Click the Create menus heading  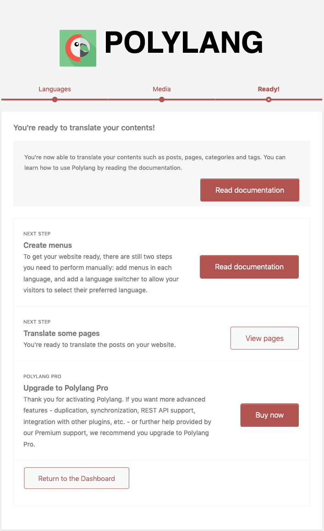pyautogui.click(x=48, y=245)
